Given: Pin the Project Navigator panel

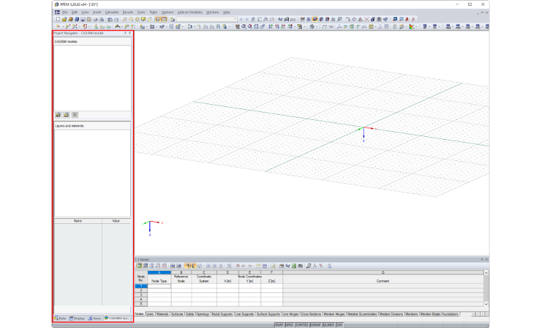Looking at the screenshot, I should pos(125,34).
